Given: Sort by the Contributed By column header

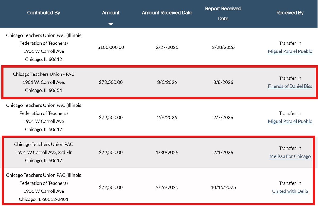Looking at the screenshot, I should [44, 13].
